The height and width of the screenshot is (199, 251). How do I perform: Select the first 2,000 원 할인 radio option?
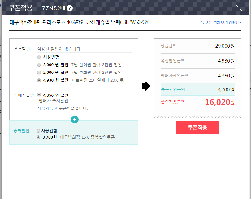tap(39, 65)
